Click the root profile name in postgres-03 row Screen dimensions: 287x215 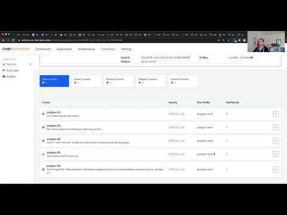pos(205,127)
